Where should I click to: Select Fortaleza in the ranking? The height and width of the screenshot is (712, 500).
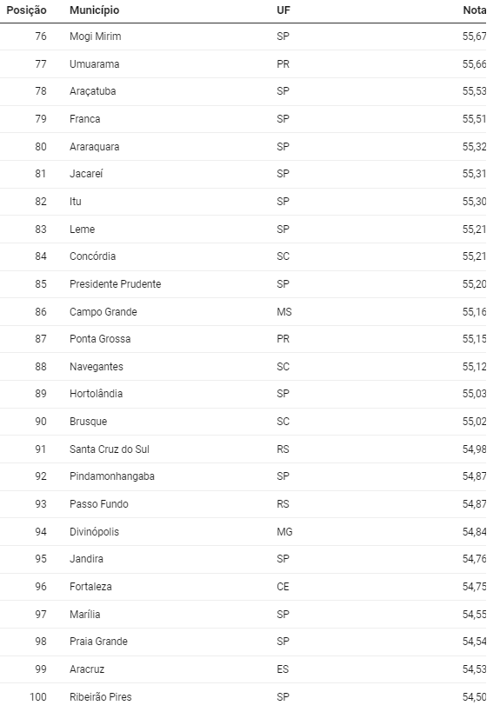(x=90, y=587)
